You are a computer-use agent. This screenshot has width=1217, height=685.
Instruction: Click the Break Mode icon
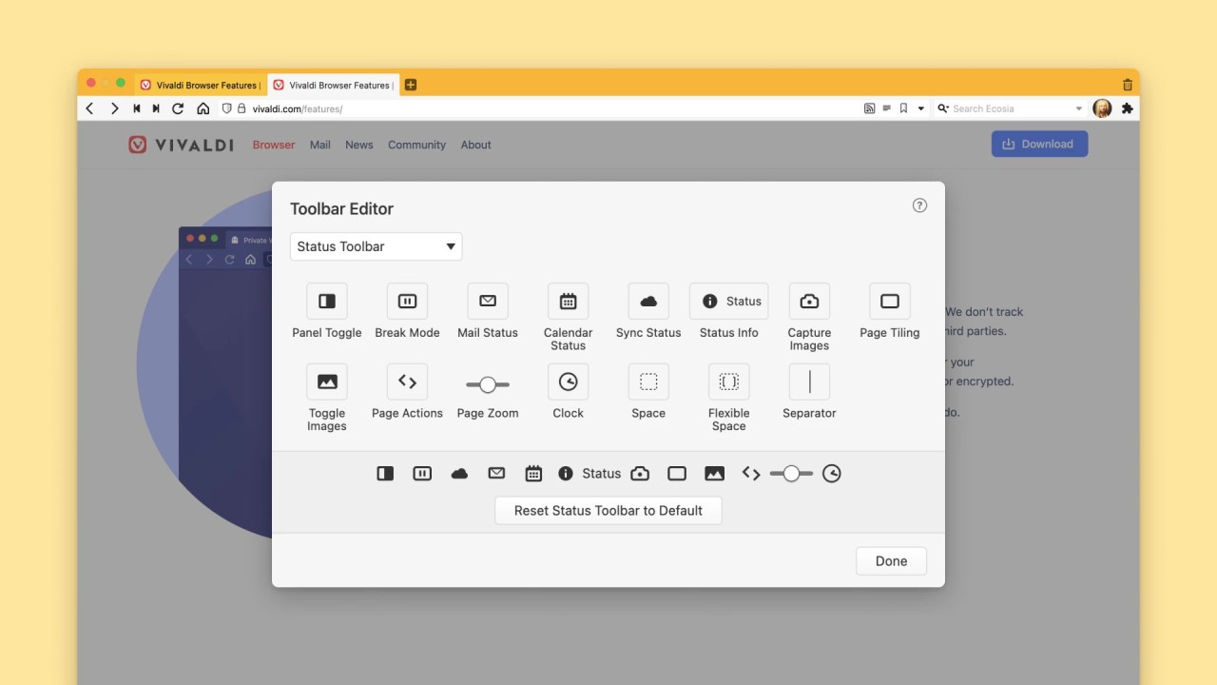tap(407, 301)
